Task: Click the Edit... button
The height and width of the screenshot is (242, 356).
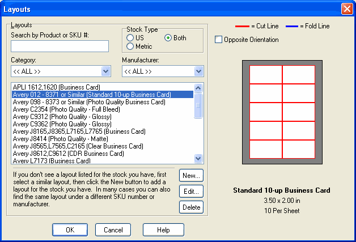Action: (191, 192)
